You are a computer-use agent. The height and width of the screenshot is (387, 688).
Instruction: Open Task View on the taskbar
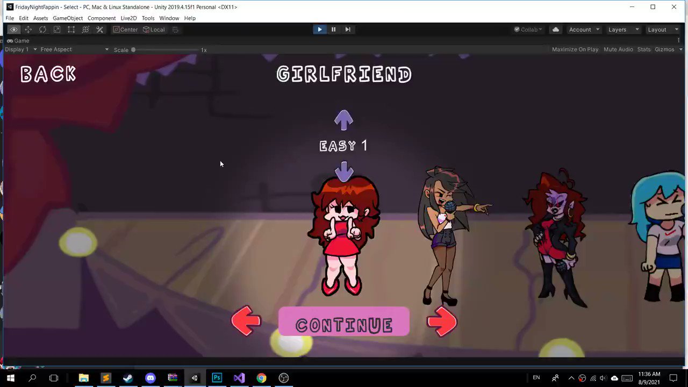54,378
